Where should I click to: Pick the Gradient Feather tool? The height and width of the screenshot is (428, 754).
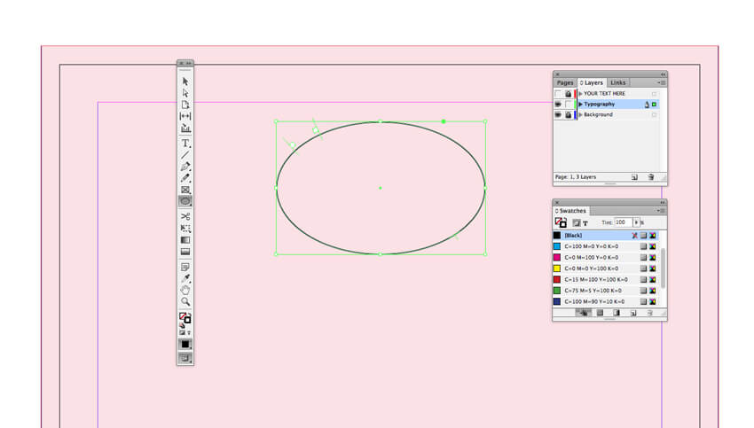click(185, 252)
